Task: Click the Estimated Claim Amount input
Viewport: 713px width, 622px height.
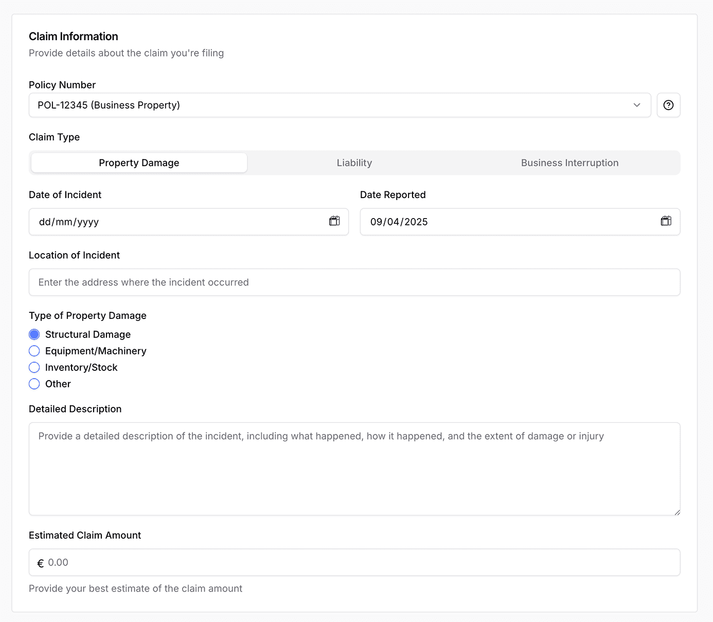Action: click(360, 562)
